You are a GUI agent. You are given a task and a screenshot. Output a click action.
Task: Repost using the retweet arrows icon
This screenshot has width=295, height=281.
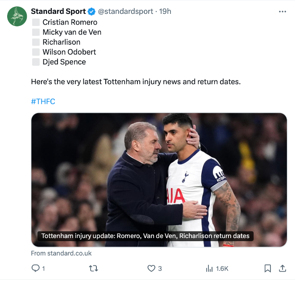coord(93,268)
